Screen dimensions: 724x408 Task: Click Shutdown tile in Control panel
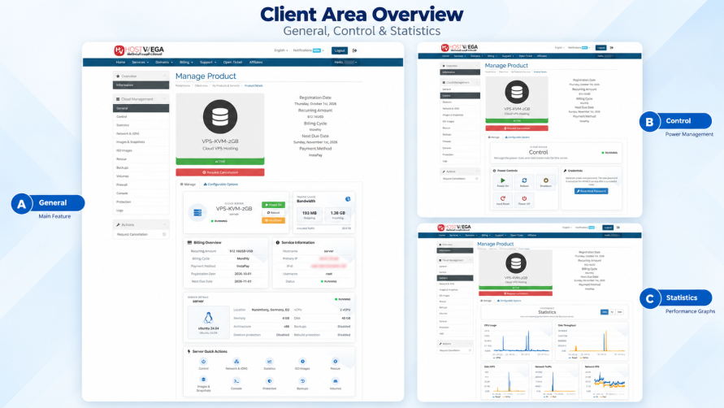pyautogui.click(x=546, y=182)
